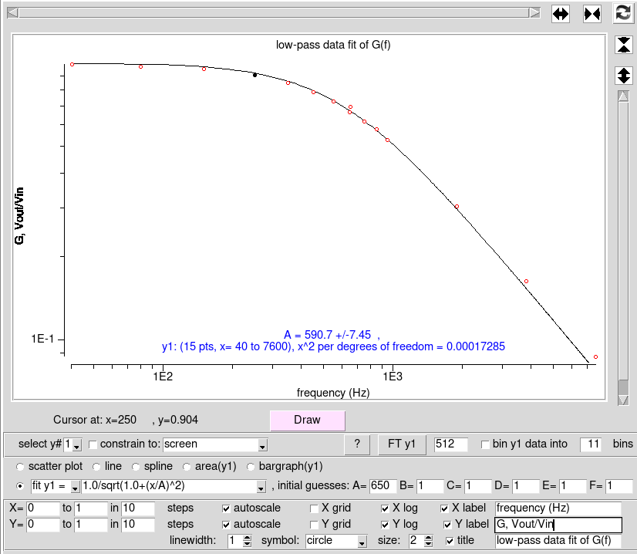Click the FT y1 button
Screen dimensions: 637x554
pos(401,444)
